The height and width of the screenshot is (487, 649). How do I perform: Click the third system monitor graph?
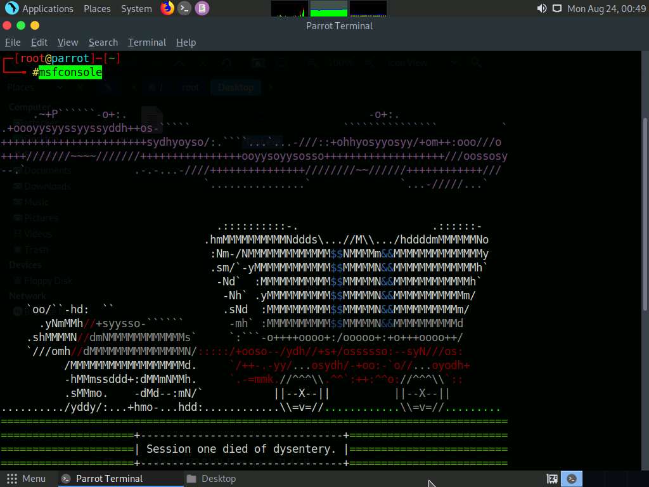(368, 8)
